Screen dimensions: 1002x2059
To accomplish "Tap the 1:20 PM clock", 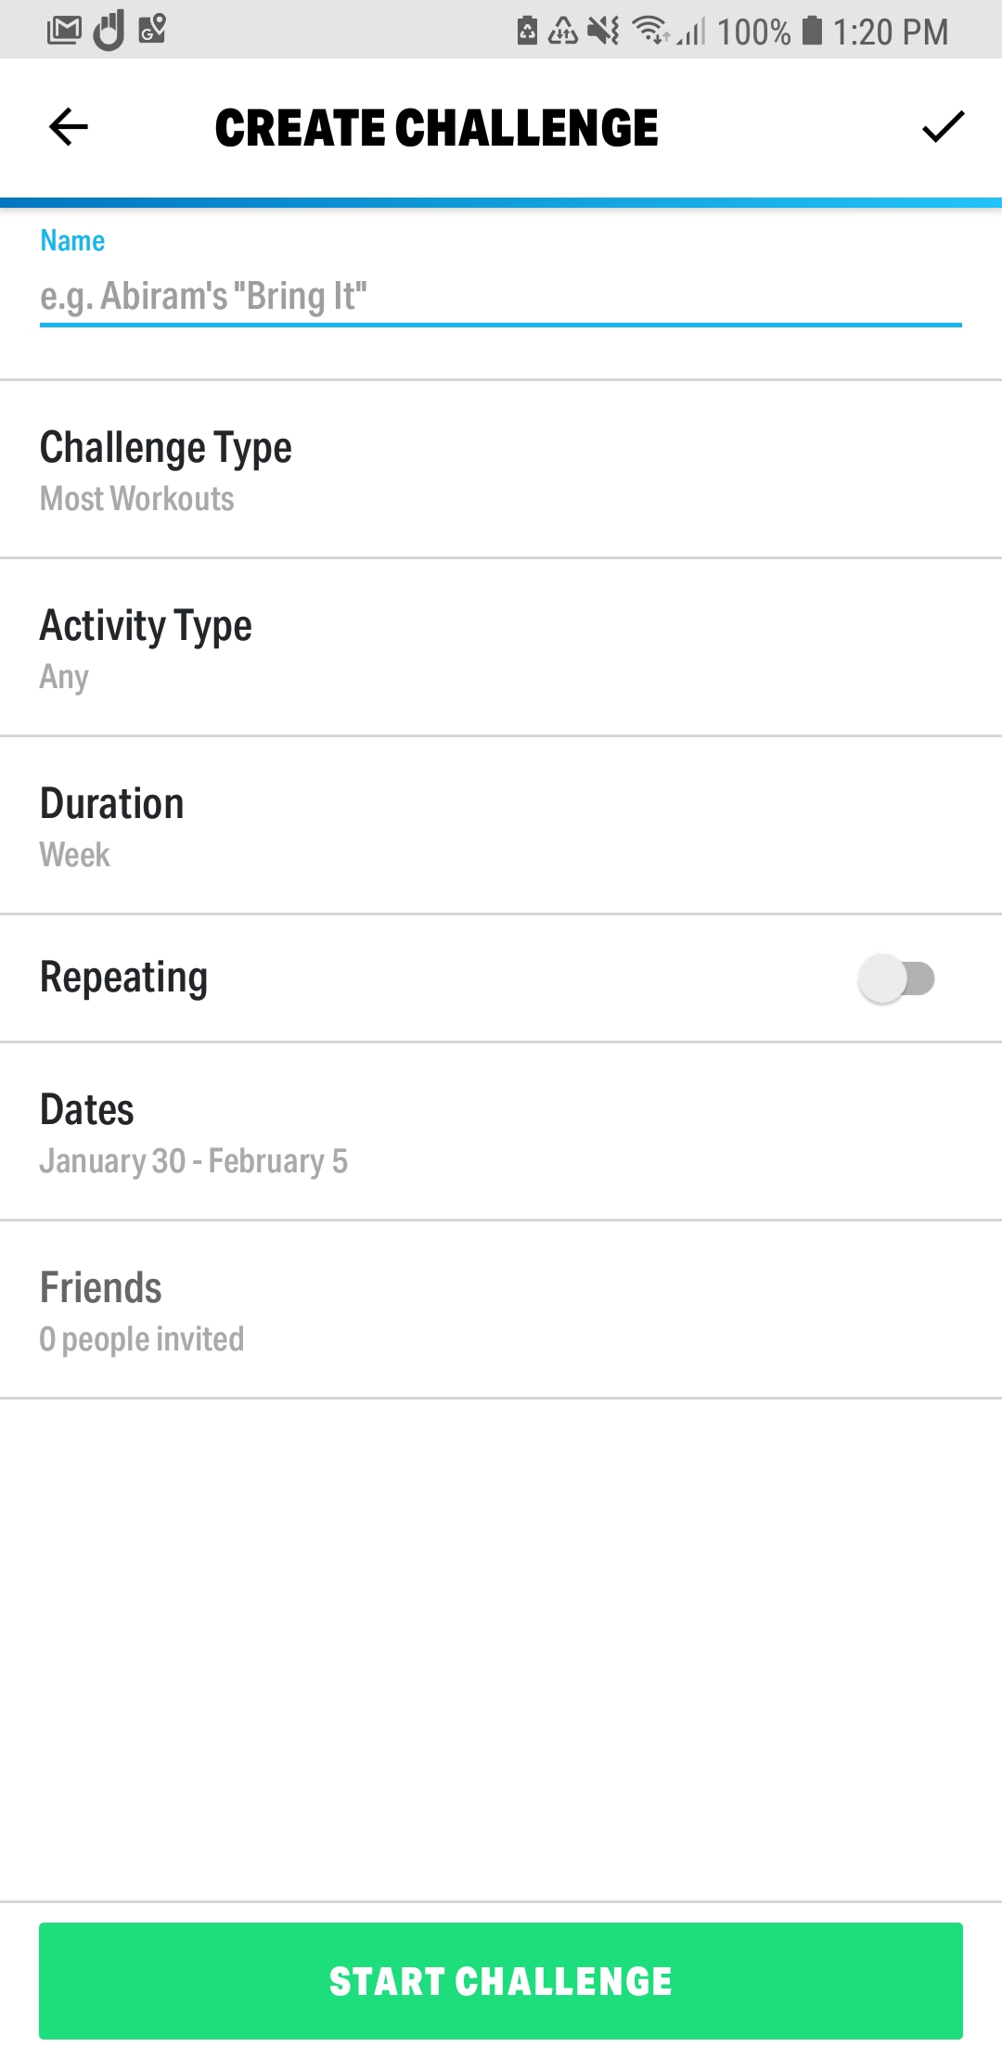I will (x=890, y=32).
